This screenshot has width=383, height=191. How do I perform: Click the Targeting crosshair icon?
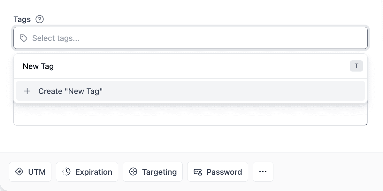[133, 172]
